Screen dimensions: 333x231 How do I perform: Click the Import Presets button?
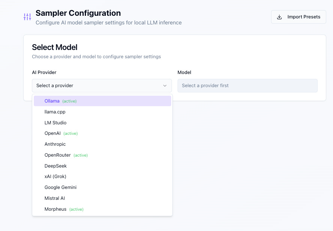click(298, 17)
